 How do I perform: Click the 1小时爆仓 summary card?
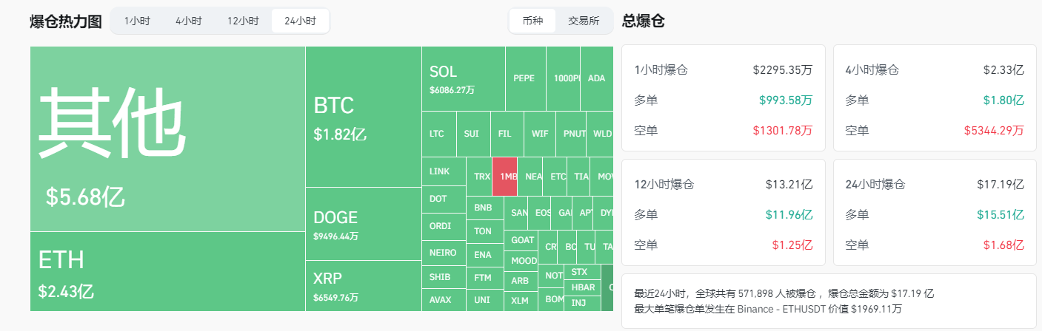tap(723, 98)
